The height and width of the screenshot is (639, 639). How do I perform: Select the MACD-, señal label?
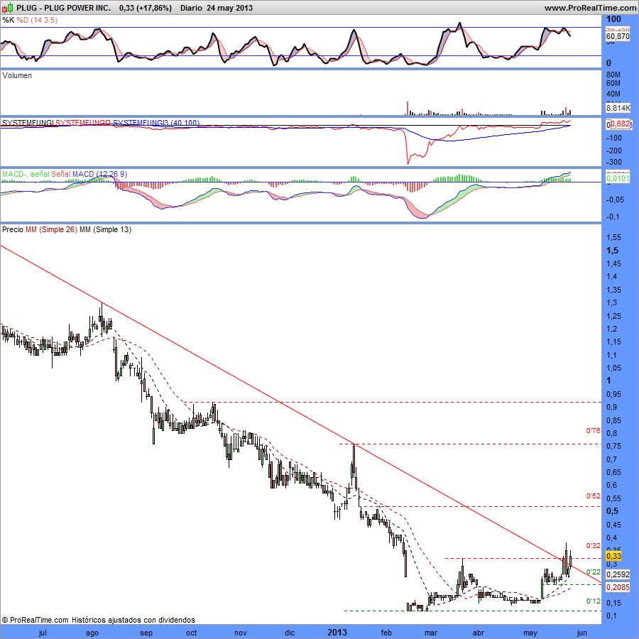(x=26, y=174)
